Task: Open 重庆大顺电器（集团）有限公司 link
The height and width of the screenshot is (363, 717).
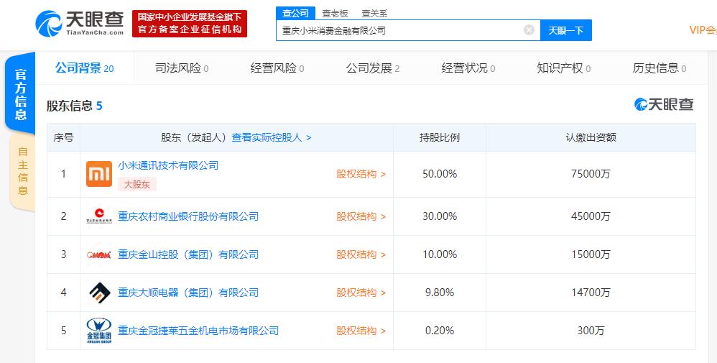Action: [188, 292]
